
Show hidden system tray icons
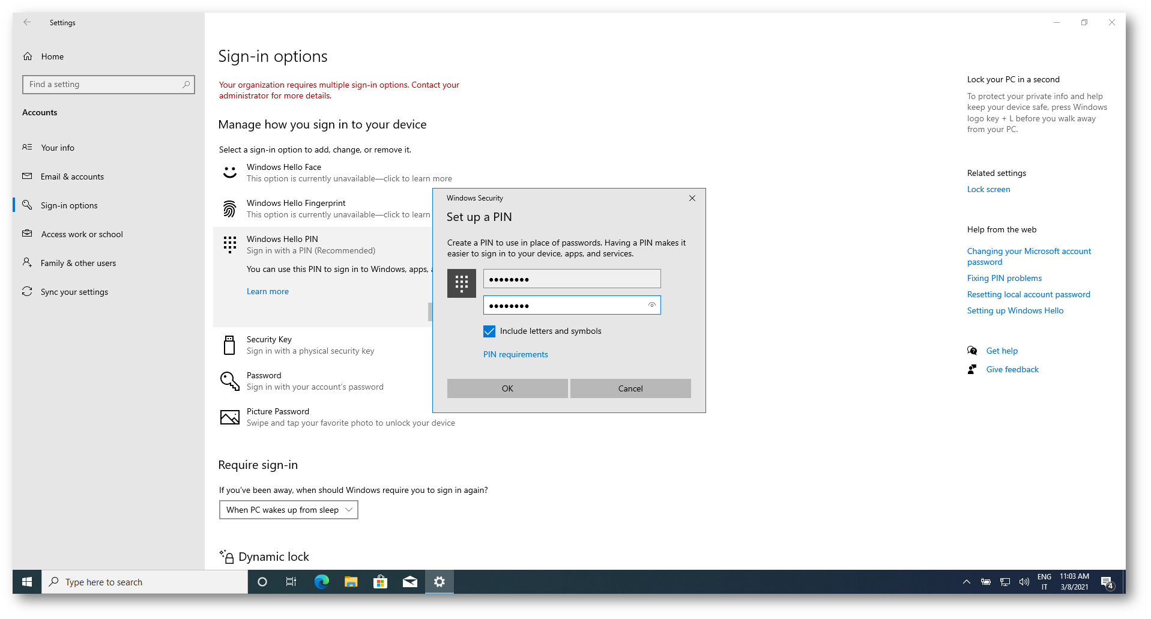(967, 582)
